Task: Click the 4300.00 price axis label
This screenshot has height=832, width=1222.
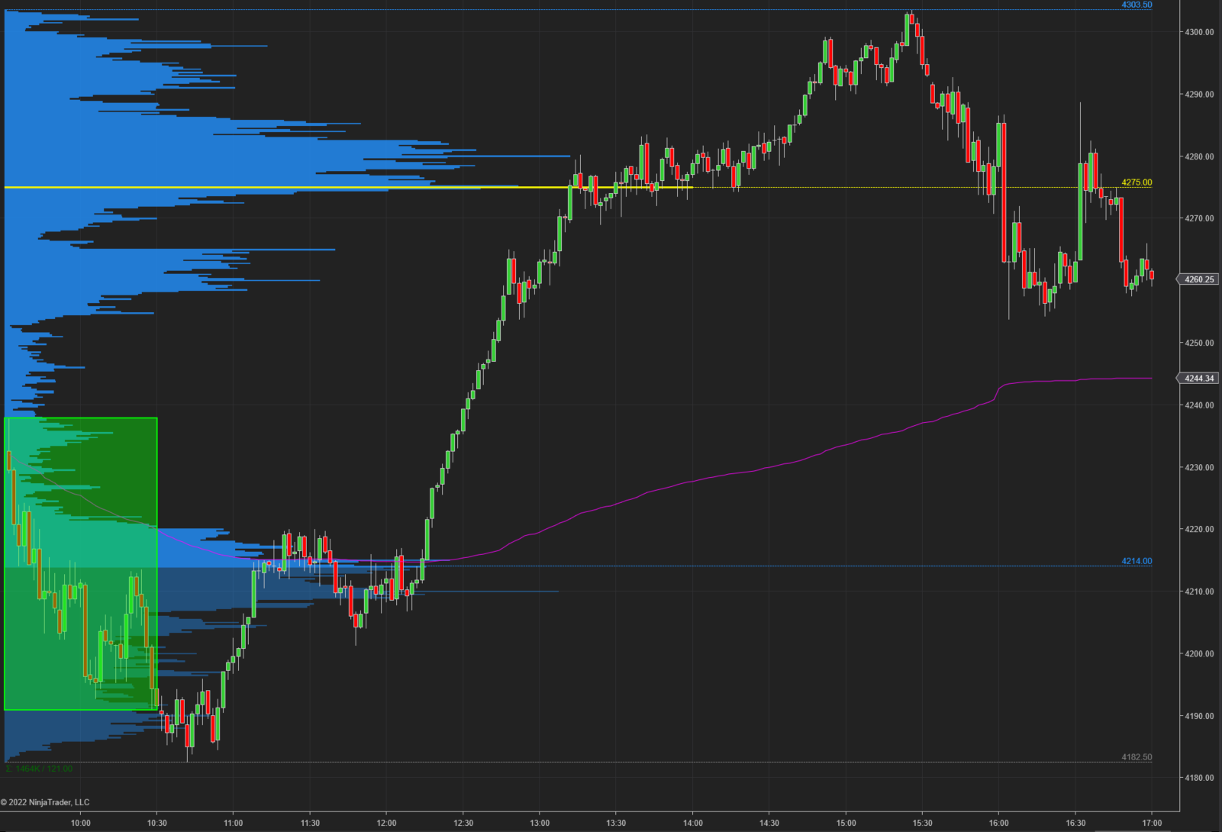Action: [1199, 32]
